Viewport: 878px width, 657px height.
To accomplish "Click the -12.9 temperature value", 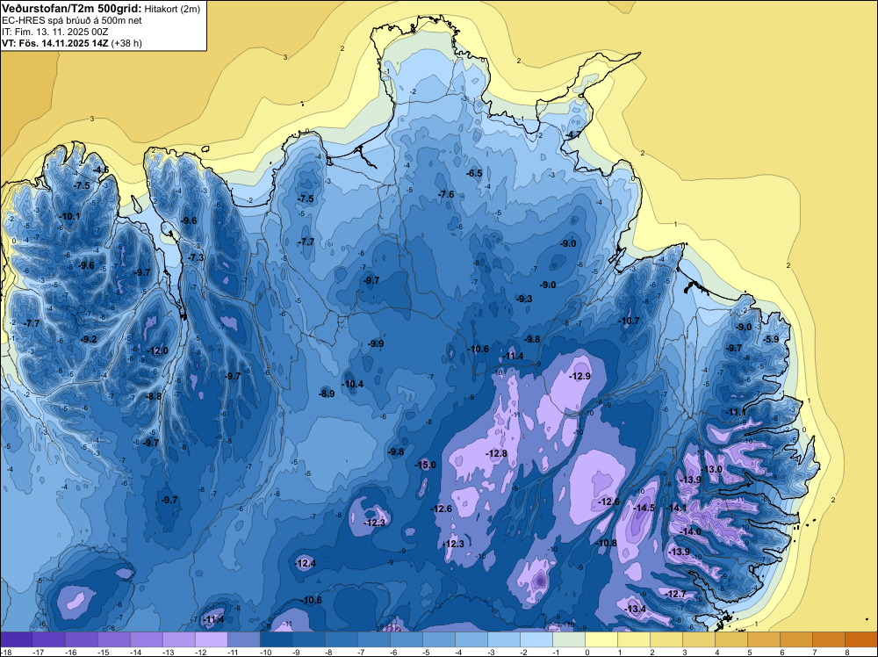I will click(x=579, y=377).
